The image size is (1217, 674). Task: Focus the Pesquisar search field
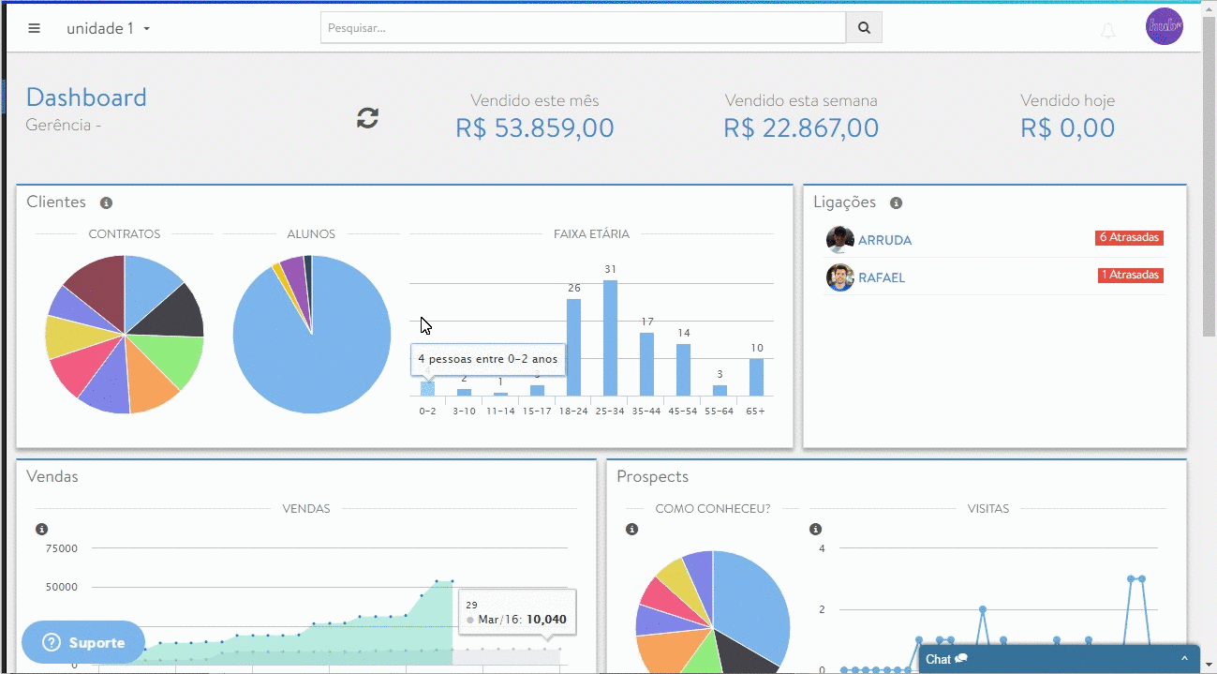[x=583, y=28]
